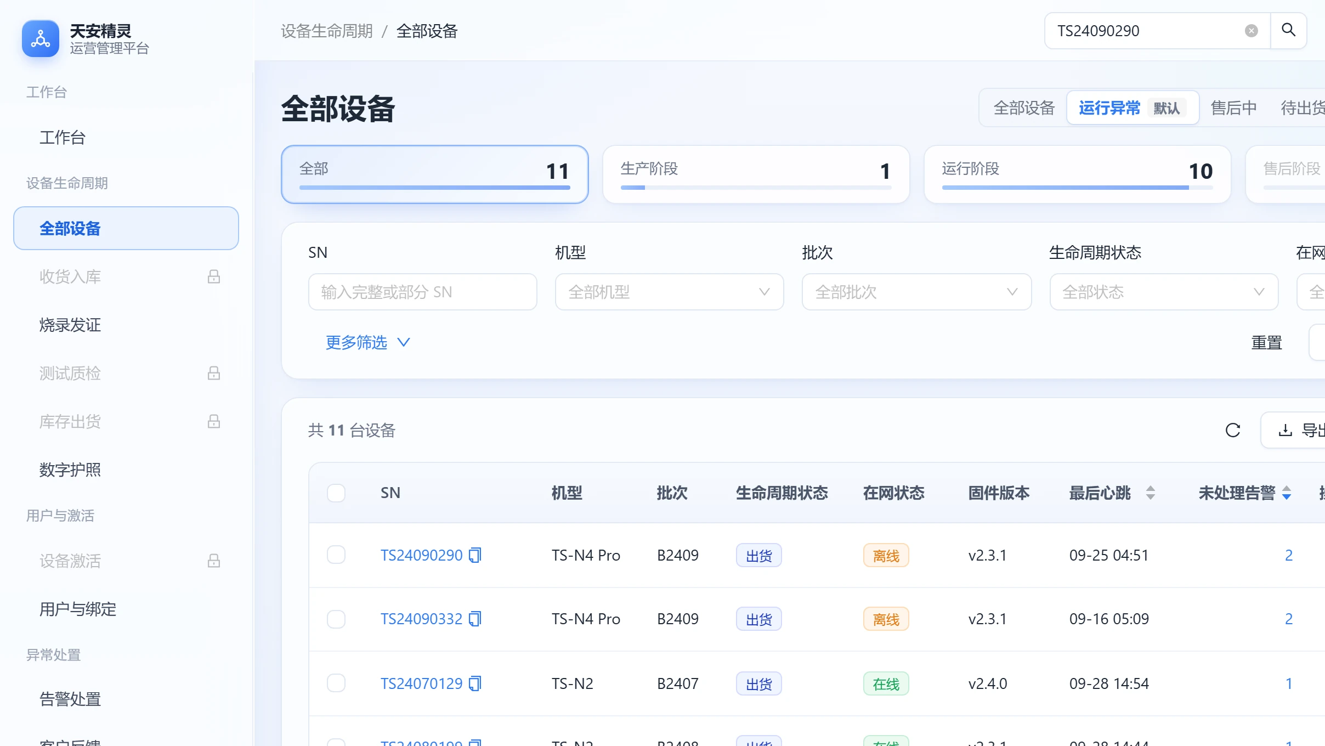1325x746 pixels.
Task: Focus the SN filter input field
Action: (423, 292)
